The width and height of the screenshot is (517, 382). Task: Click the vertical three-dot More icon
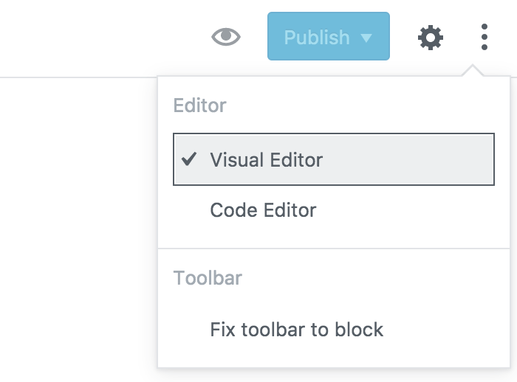click(x=484, y=37)
